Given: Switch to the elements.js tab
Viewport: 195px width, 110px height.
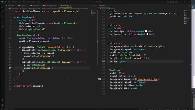Looking at the screenshot, I should tap(35, 5).
